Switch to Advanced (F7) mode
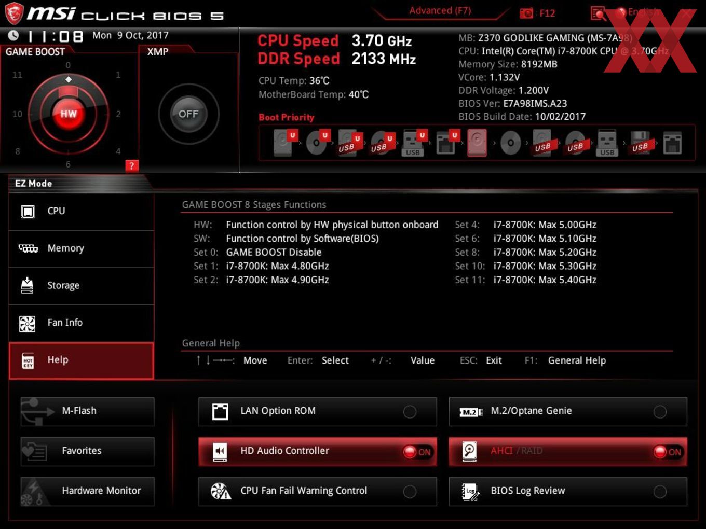 (x=440, y=11)
